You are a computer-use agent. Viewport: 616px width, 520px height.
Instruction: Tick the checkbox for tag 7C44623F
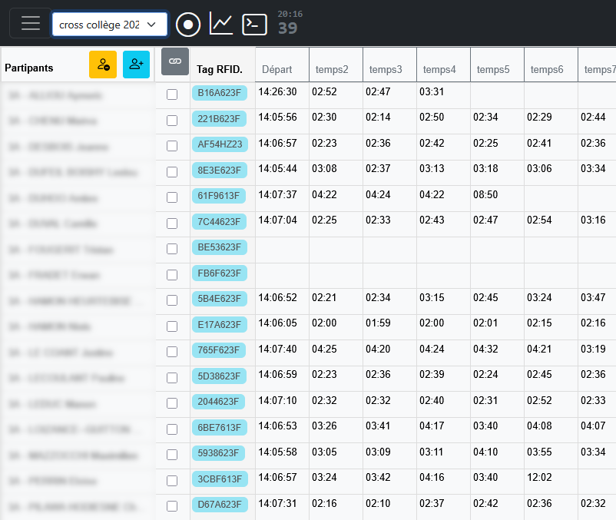pyautogui.click(x=172, y=223)
